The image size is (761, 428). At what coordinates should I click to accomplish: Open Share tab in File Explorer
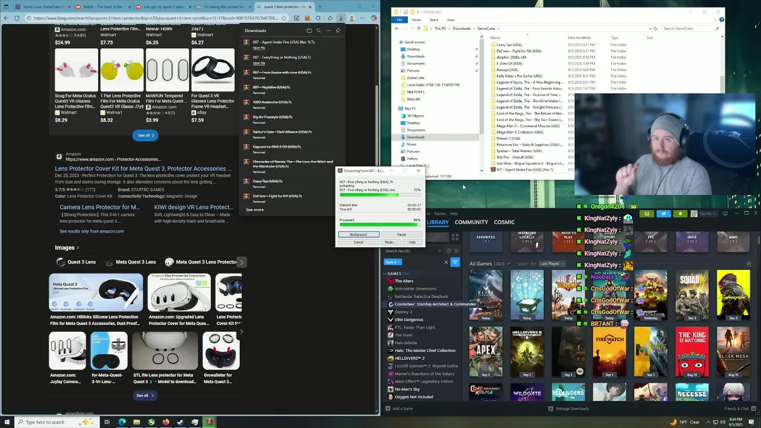434,20
